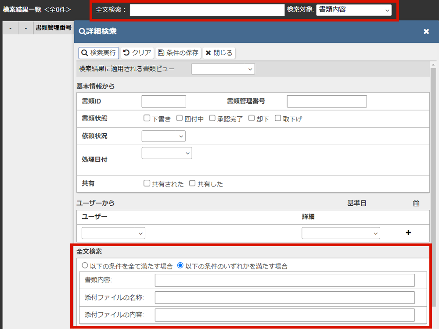Enable the 承認完了 checkbox

pos(212,118)
